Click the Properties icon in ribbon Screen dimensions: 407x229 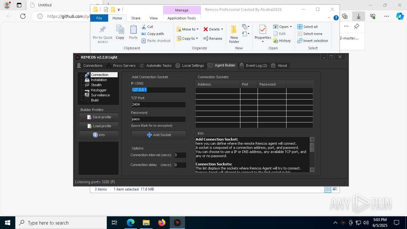pos(263,30)
